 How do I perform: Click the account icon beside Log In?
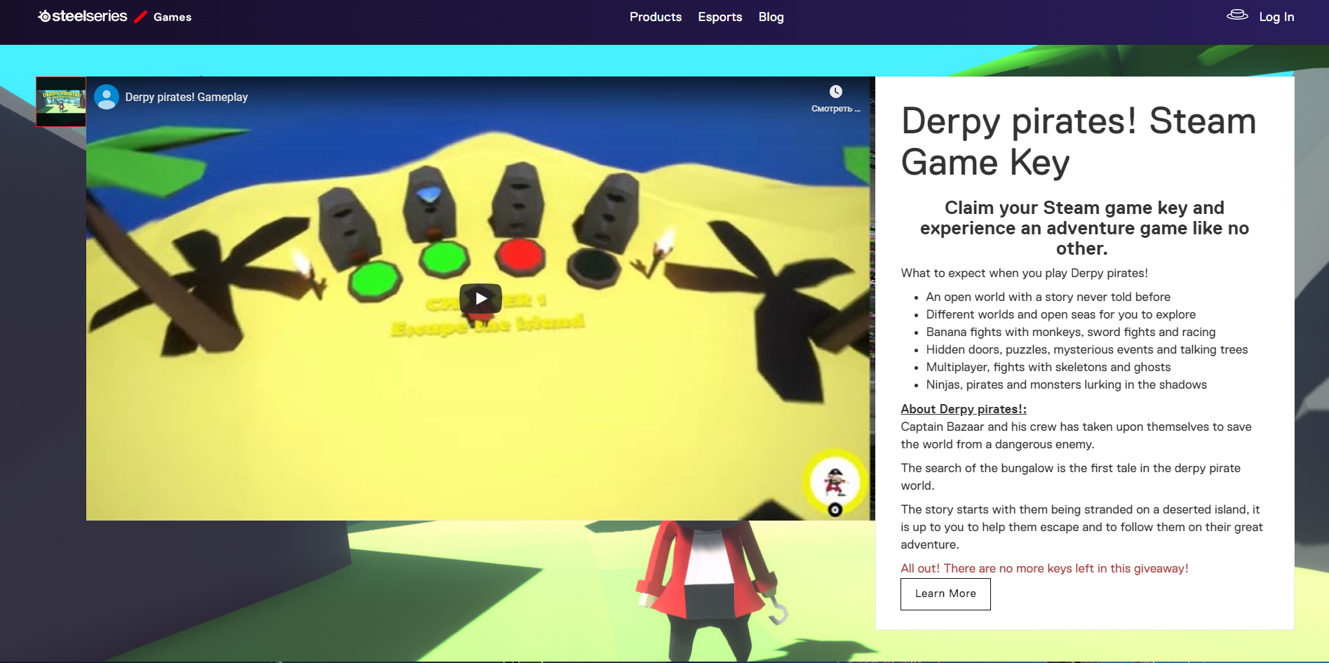pyautogui.click(x=1236, y=15)
